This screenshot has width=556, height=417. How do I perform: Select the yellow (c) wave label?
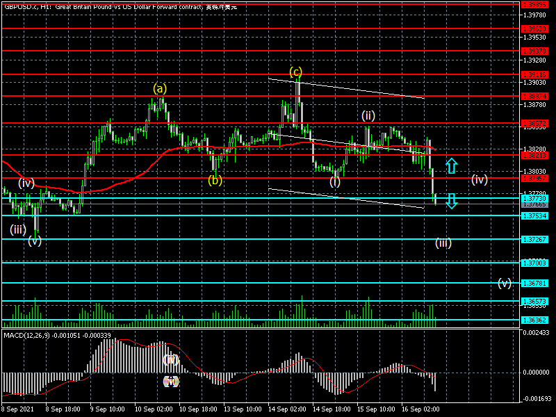point(296,72)
